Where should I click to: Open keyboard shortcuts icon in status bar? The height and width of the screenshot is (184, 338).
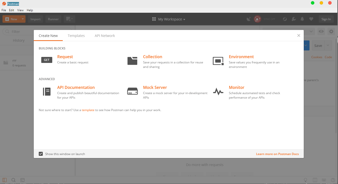324,180
